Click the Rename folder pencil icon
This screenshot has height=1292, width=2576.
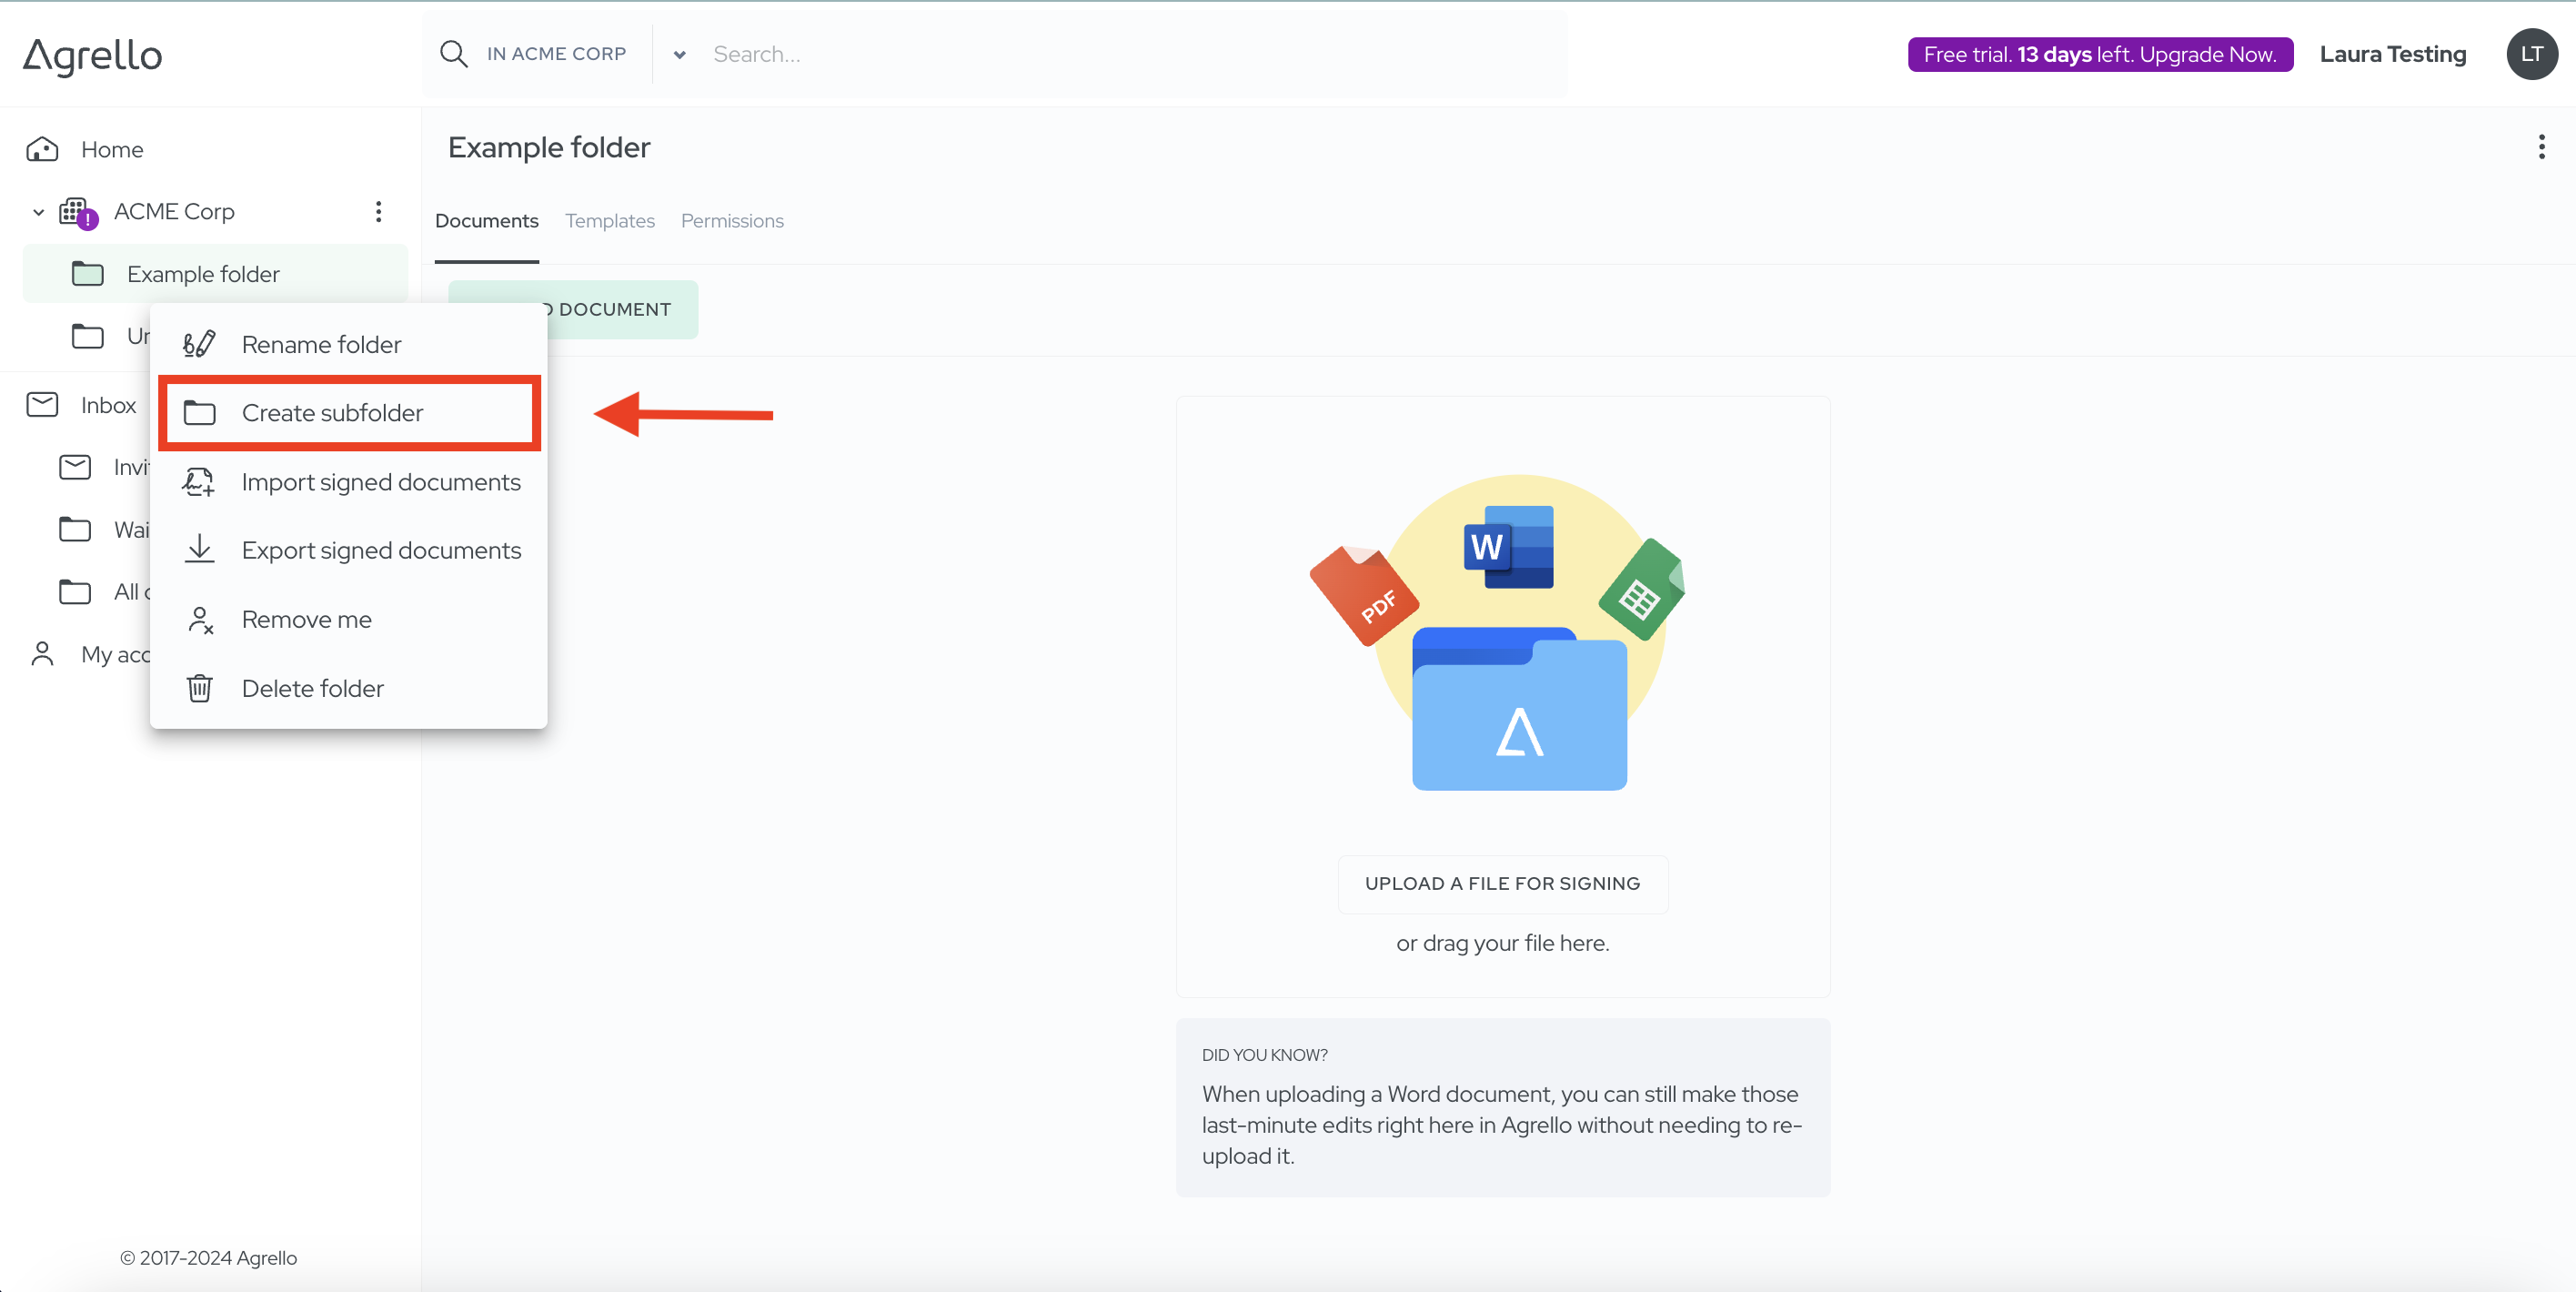[x=199, y=344]
